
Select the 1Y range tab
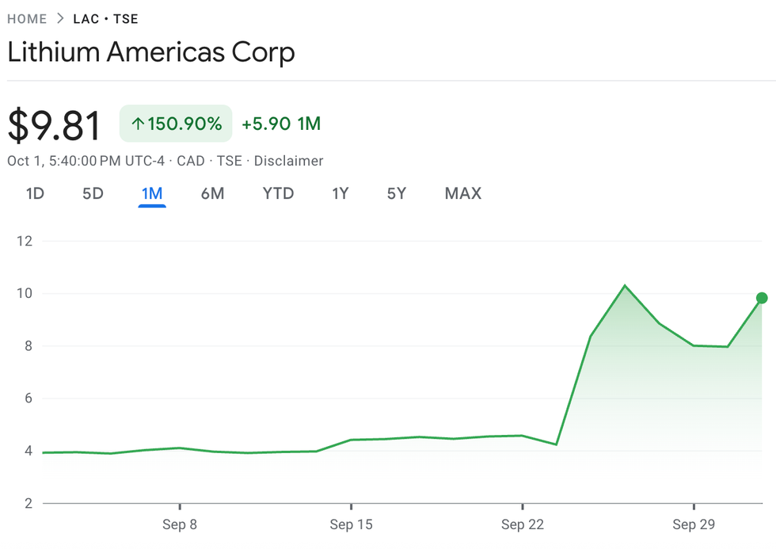pos(340,193)
